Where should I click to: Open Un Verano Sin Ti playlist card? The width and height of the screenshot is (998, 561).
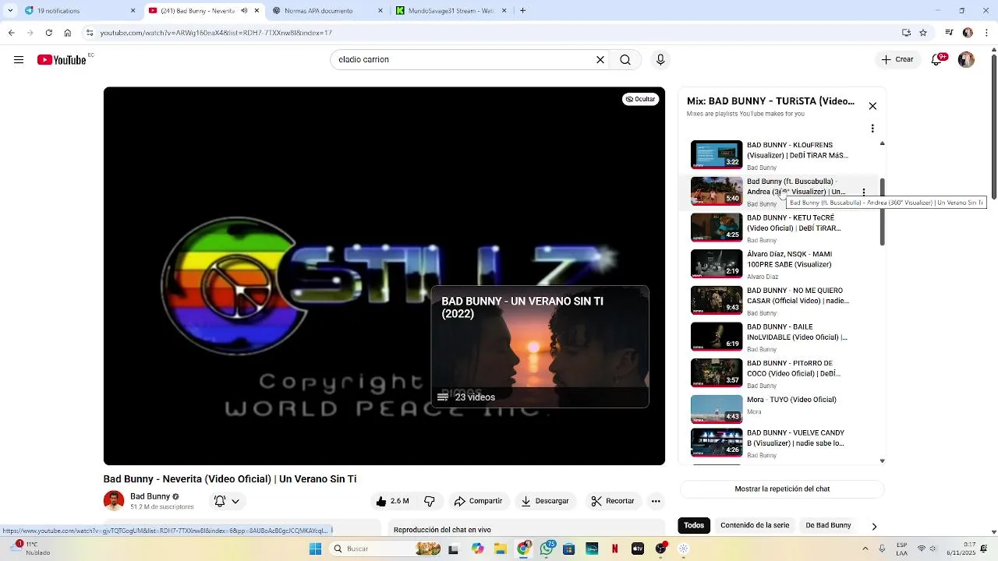pos(540,347)
